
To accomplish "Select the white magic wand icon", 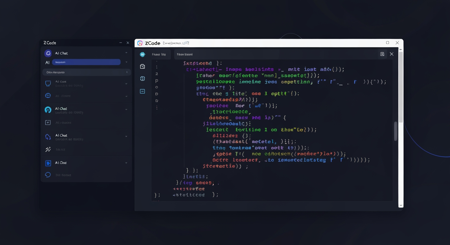I will [x=48, y=149].
